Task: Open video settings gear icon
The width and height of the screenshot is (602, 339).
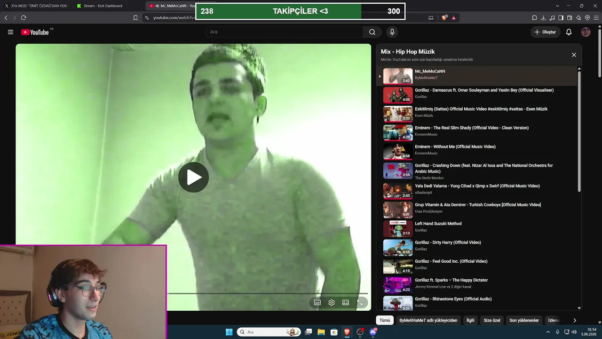Action: point(332,302)
